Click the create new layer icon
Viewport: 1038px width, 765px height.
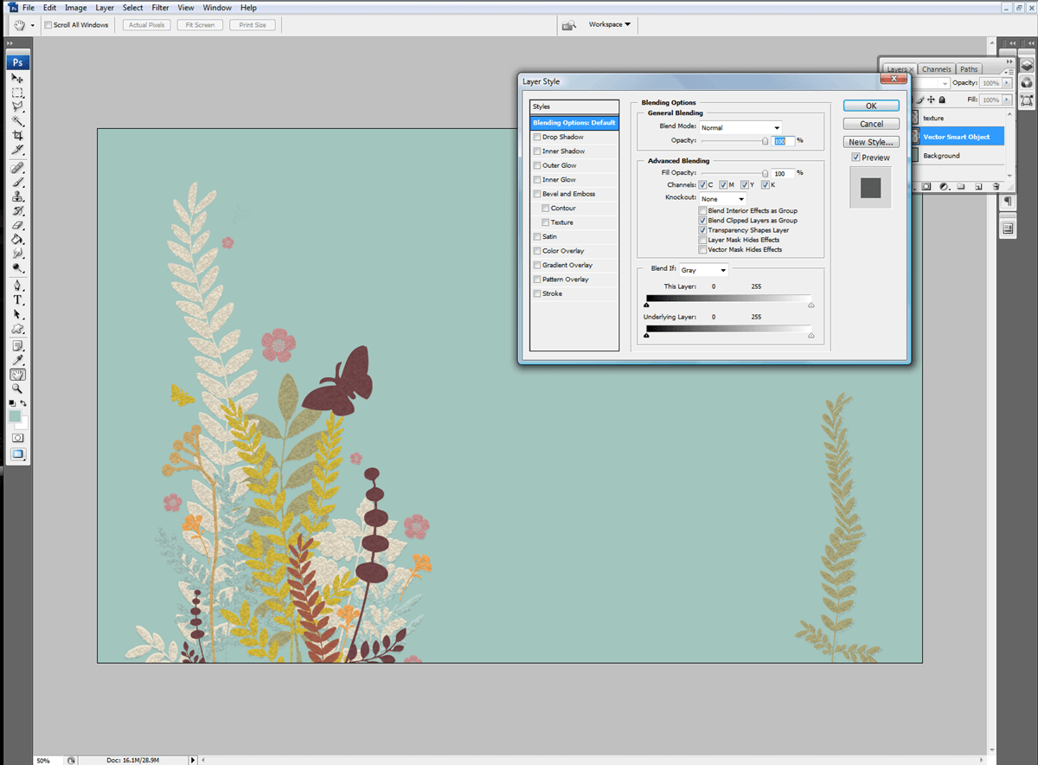978,186
